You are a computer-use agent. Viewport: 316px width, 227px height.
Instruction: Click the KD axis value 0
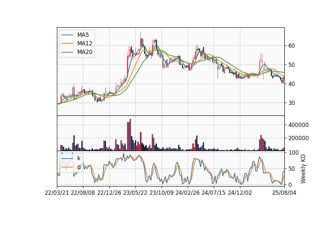click(x=290, y=185)
